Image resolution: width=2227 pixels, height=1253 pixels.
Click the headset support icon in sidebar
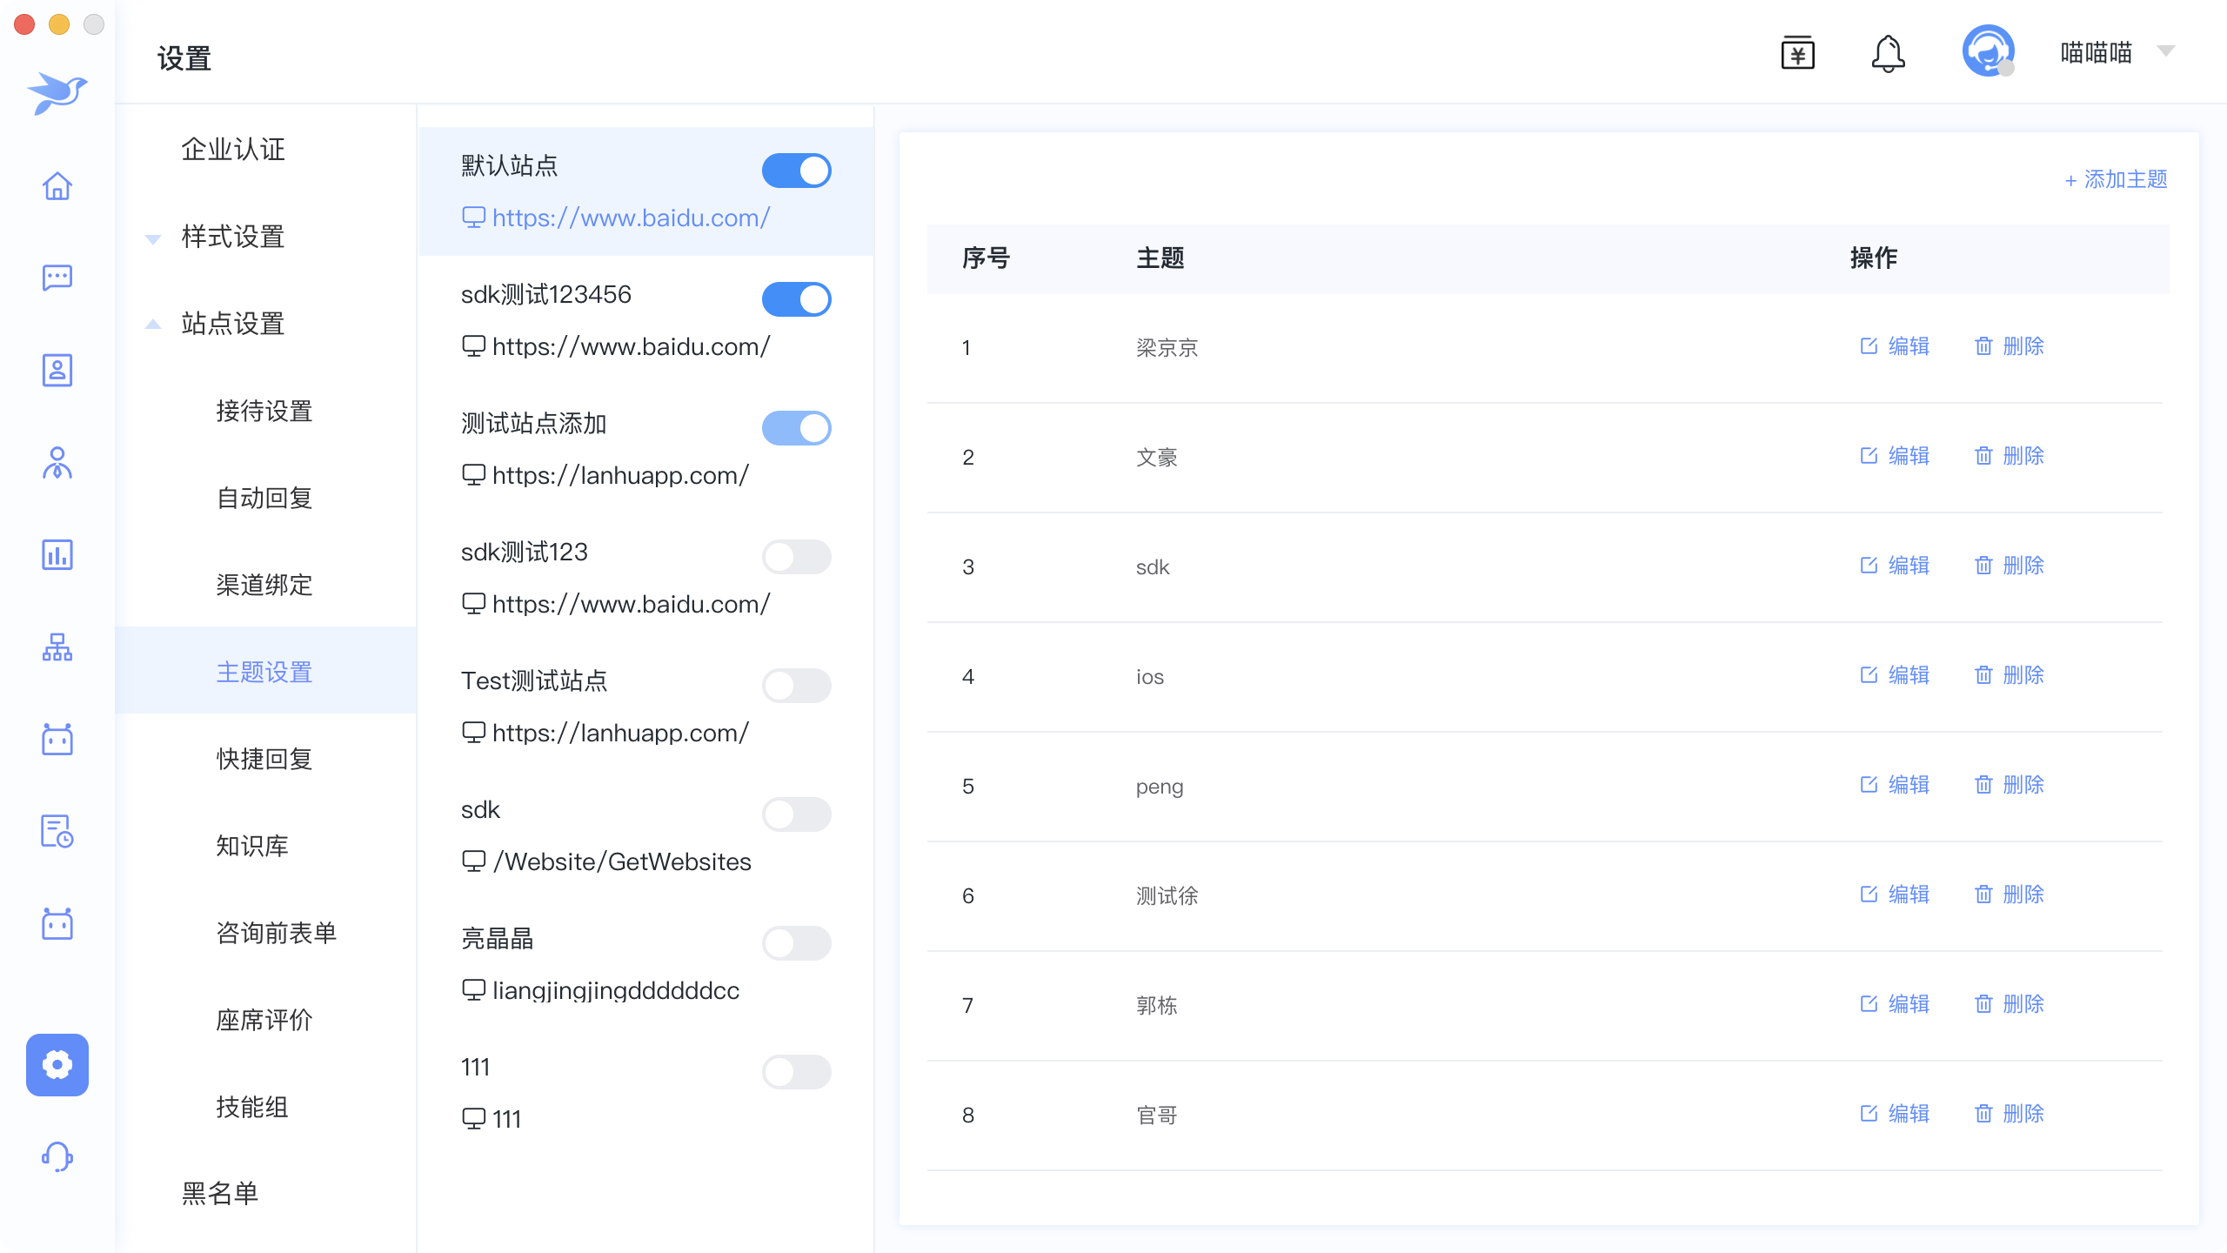click(57, 1156)
